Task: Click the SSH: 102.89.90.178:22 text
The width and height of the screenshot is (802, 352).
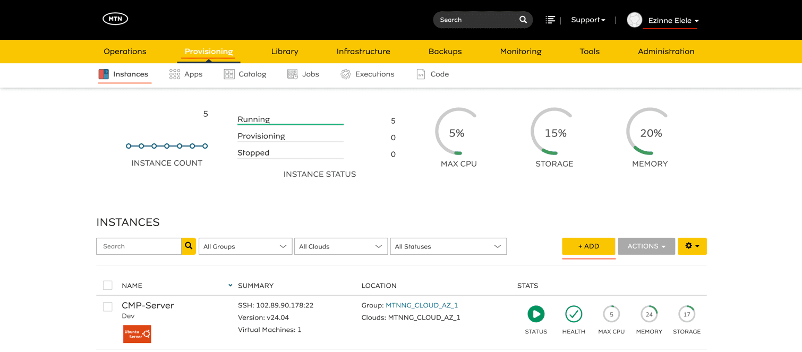Action: tap(276, 305)
